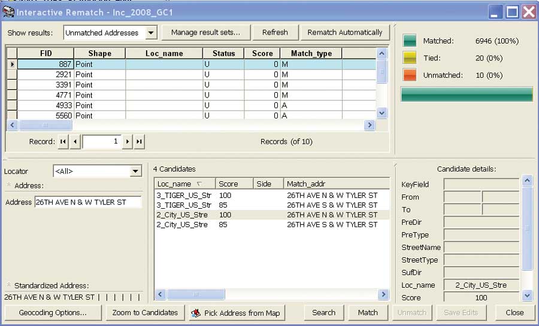539x326 pixels.
Task: Click the Address input field
Action: pos(88,202)
